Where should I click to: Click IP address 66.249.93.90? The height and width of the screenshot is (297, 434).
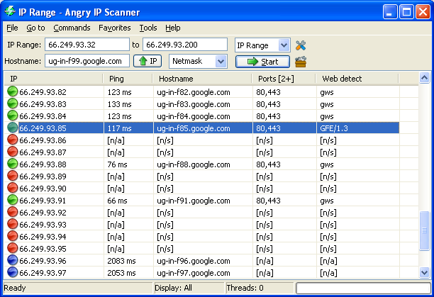(43, 189)
